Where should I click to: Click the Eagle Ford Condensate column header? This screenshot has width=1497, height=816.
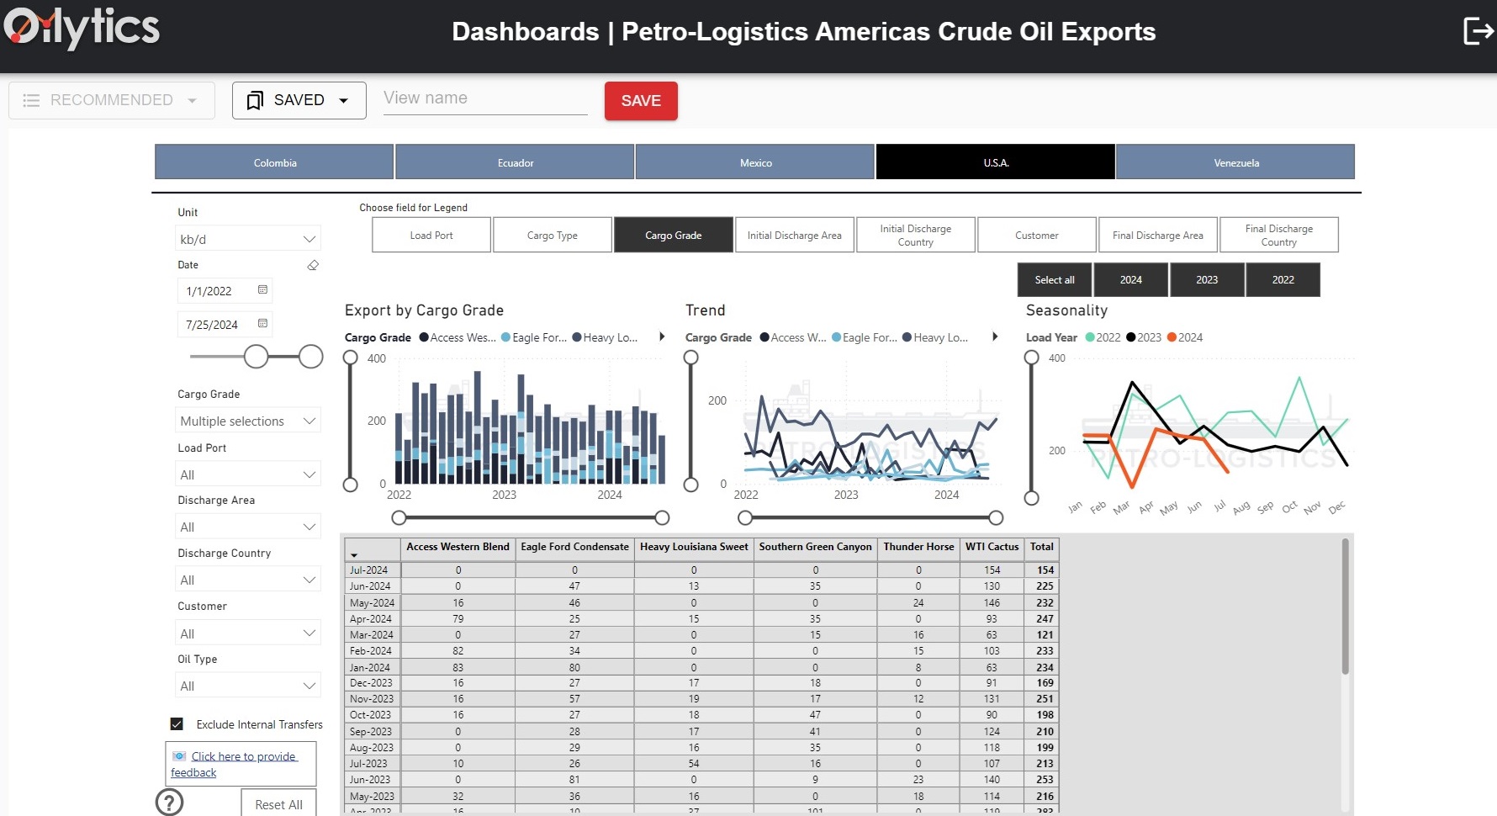[574, 547]
